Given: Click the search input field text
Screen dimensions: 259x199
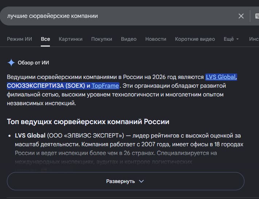Looking at the screenshot, I should [x=52, y=16].
